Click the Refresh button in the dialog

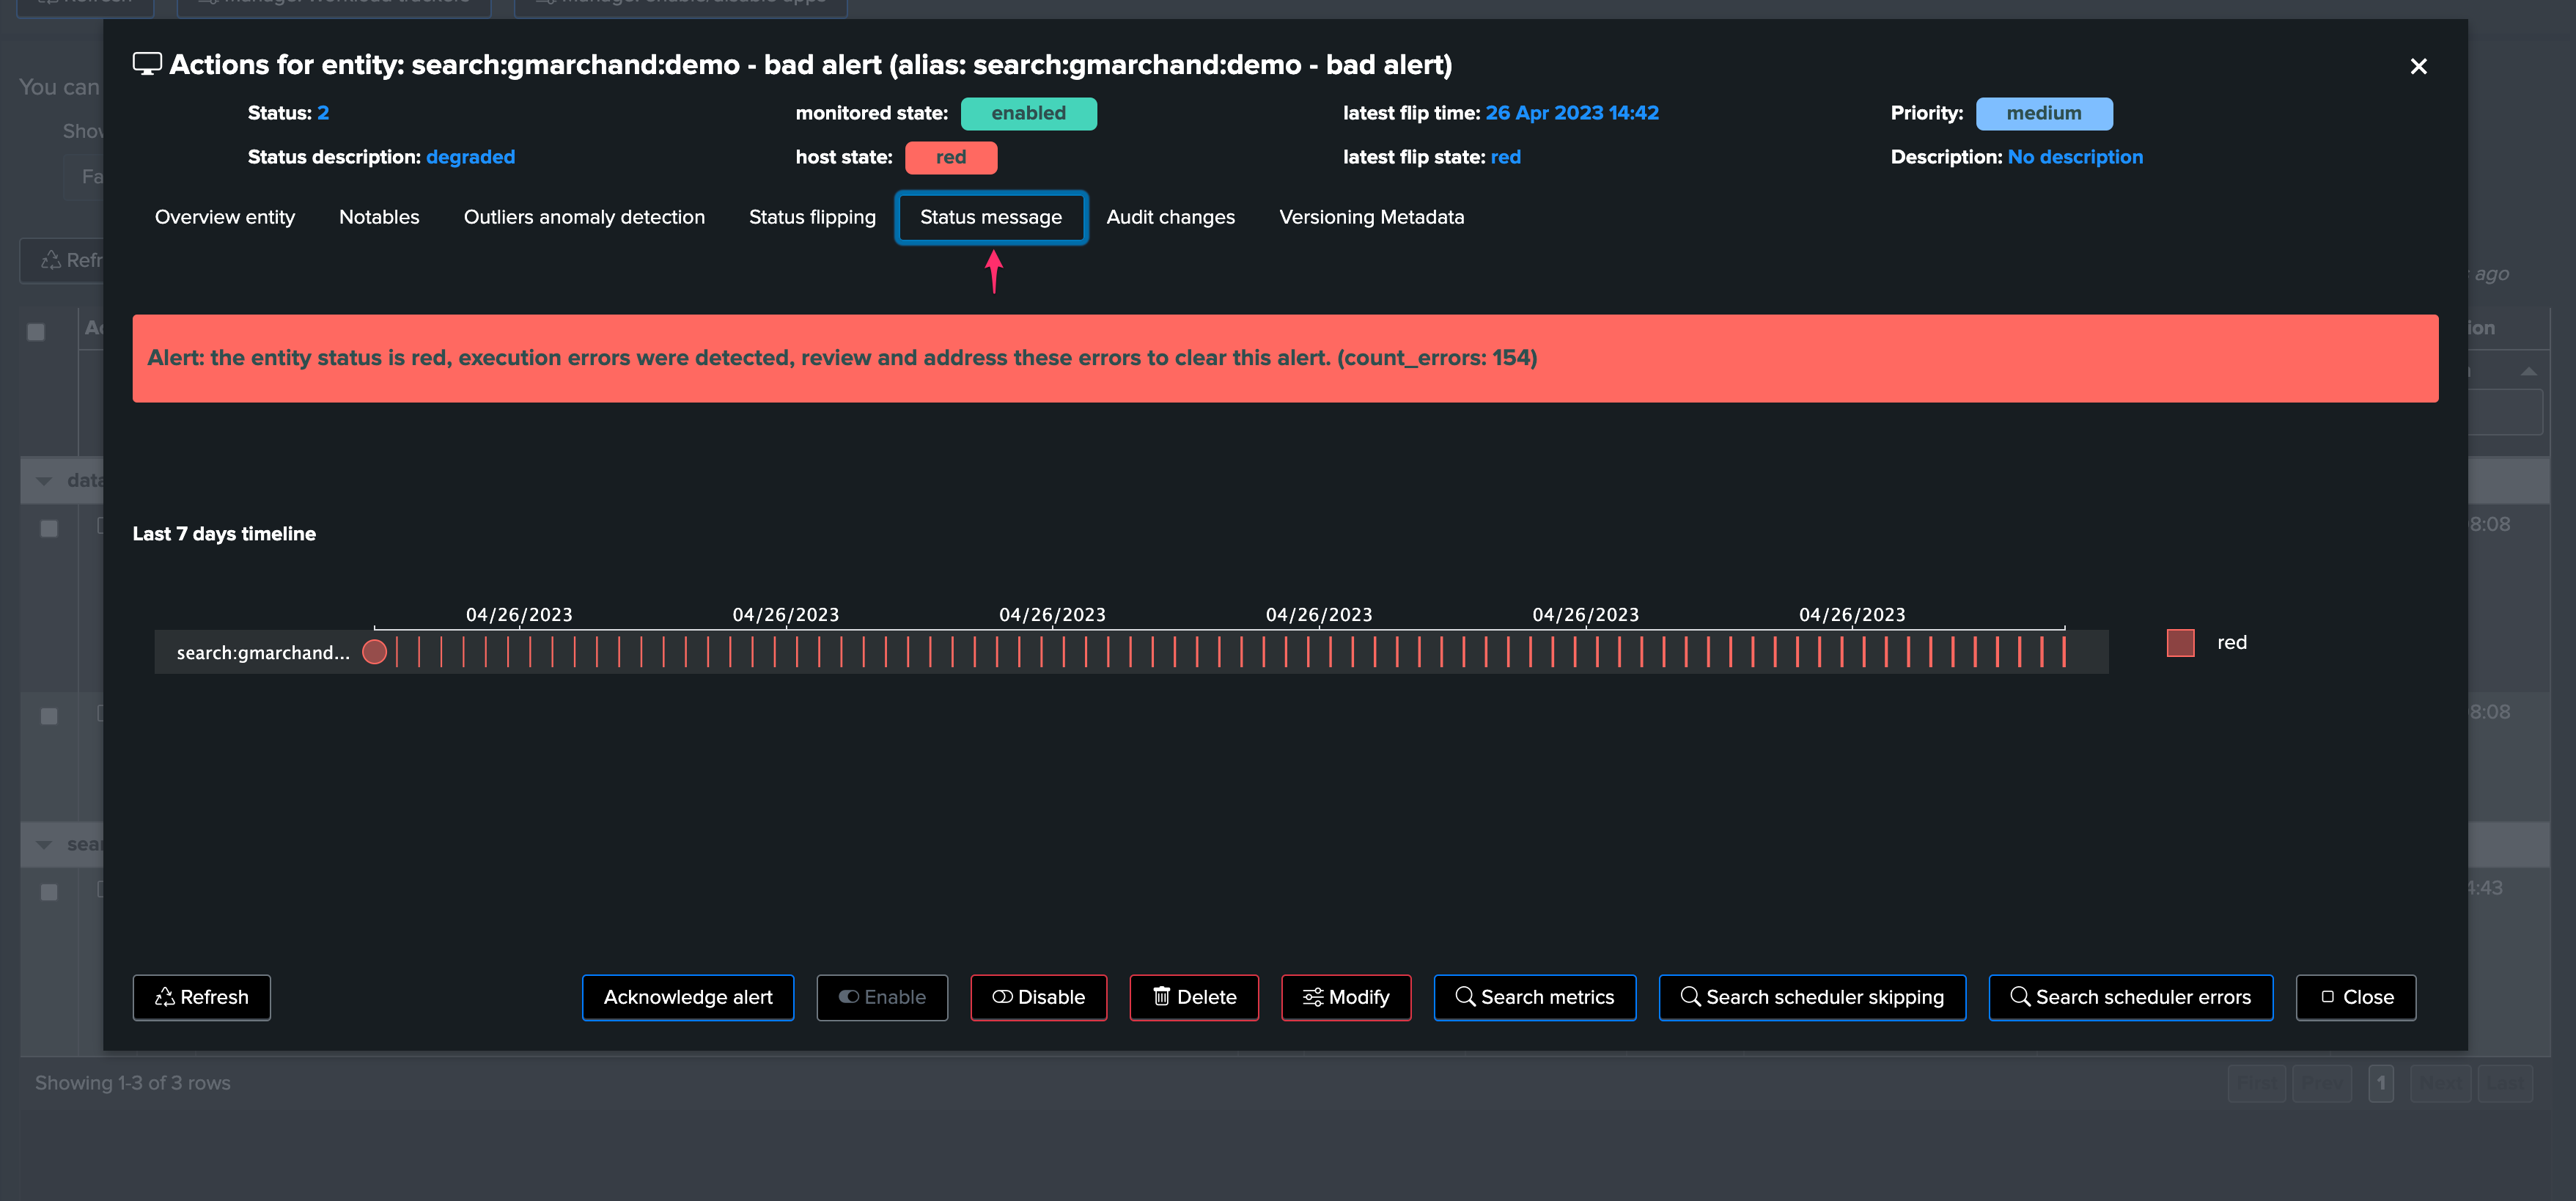pyautogui.click(x=202, y=997)
